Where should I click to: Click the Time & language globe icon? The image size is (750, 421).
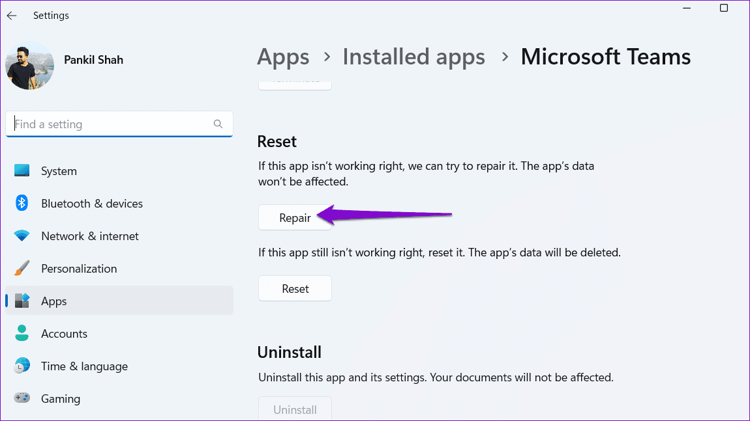pos(22,366)
